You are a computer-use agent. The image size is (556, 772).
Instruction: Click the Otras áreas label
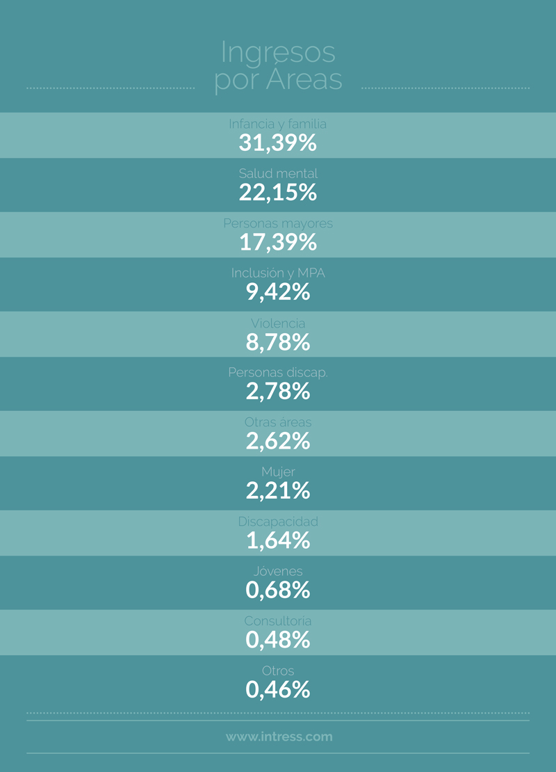pyautogui.click(x=278, y=422)
